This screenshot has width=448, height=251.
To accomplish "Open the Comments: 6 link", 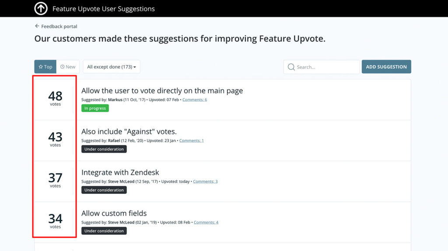I will (x=195, y=100).
